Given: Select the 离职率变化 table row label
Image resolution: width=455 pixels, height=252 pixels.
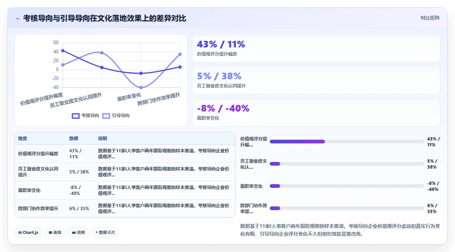Looking at the screenshot, I should (29, 190).
